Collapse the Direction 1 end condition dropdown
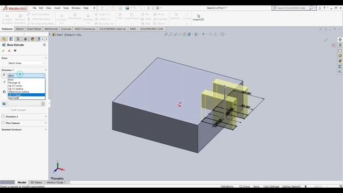343x193 pixels. pos(26,76)
